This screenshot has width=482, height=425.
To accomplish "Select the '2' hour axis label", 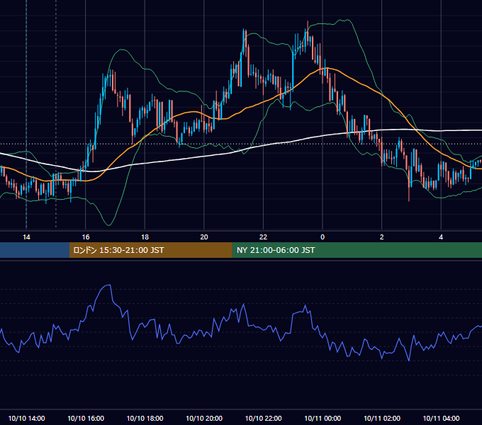I will point(382,237).
